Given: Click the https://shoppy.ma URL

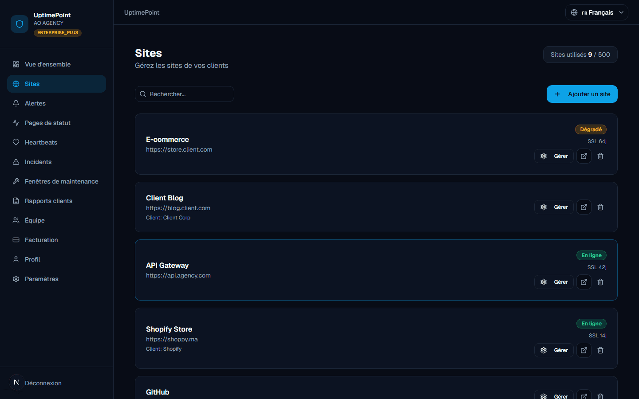Looking at the screenshot, I should (172, 339).
